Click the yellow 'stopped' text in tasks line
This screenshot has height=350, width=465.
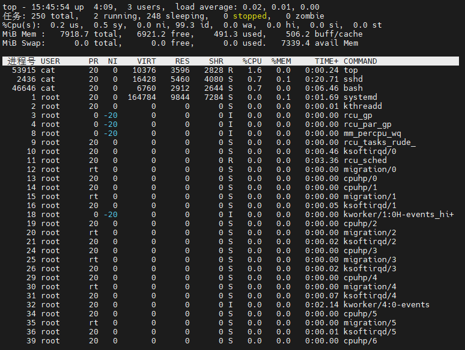point(249,16)
